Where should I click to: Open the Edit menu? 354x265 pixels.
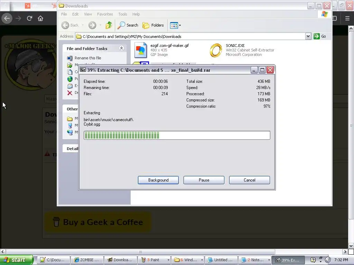(75, 14)
